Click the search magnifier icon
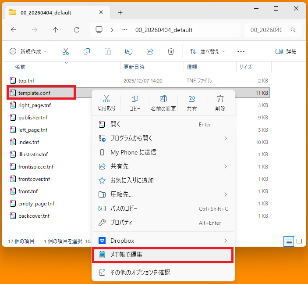 click(x=293, y=30)
